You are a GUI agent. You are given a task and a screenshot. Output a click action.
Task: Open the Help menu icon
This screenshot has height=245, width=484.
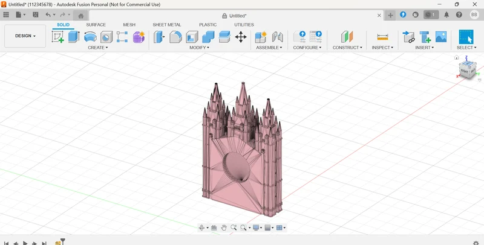coord(459,14)
